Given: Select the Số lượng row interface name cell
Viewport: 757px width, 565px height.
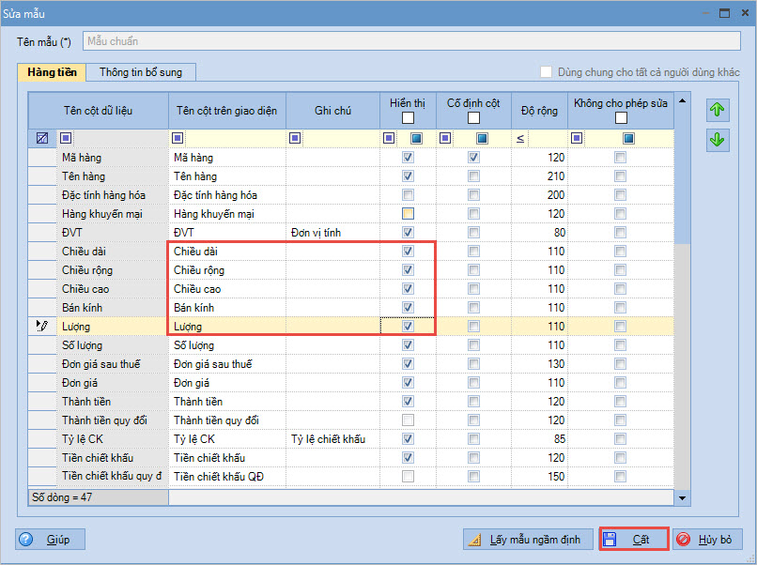Looking at the screenshot, I should pyautogui.click(x=227, y=345).
